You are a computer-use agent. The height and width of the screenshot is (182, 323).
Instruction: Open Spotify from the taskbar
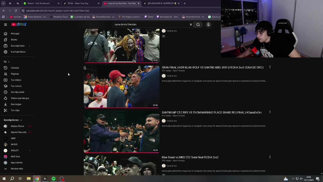point(53,179)
